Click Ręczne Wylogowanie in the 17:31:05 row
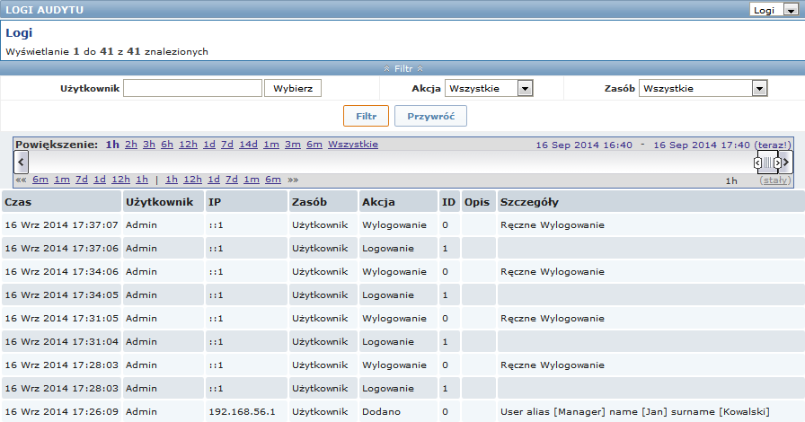This screenshot has width=805, height=422. (x=553, y=319)
